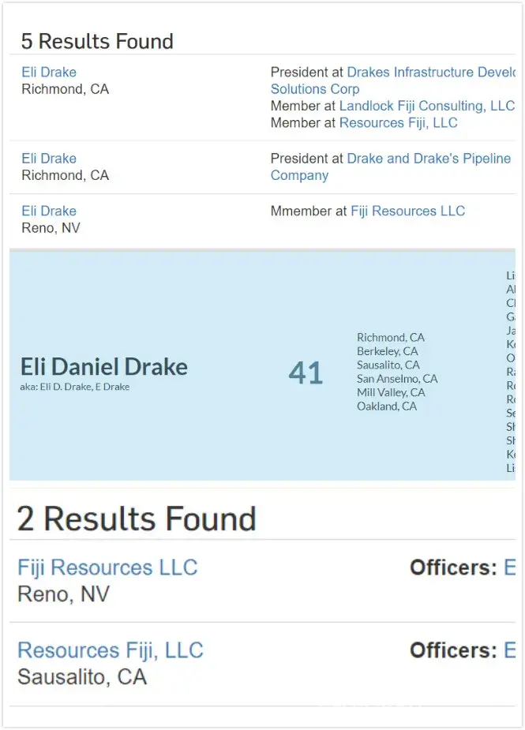Click the Officers link in the Resources Fiji, LLC row

coord(509,650)
